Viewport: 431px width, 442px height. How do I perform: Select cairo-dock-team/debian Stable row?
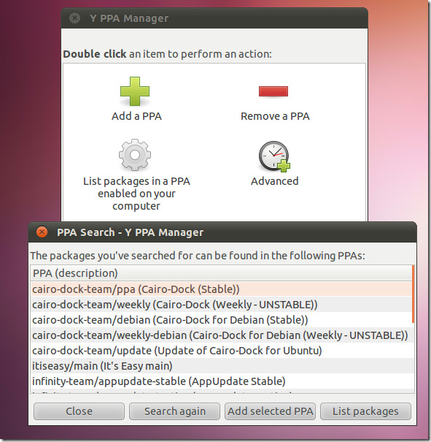[221, 320]
